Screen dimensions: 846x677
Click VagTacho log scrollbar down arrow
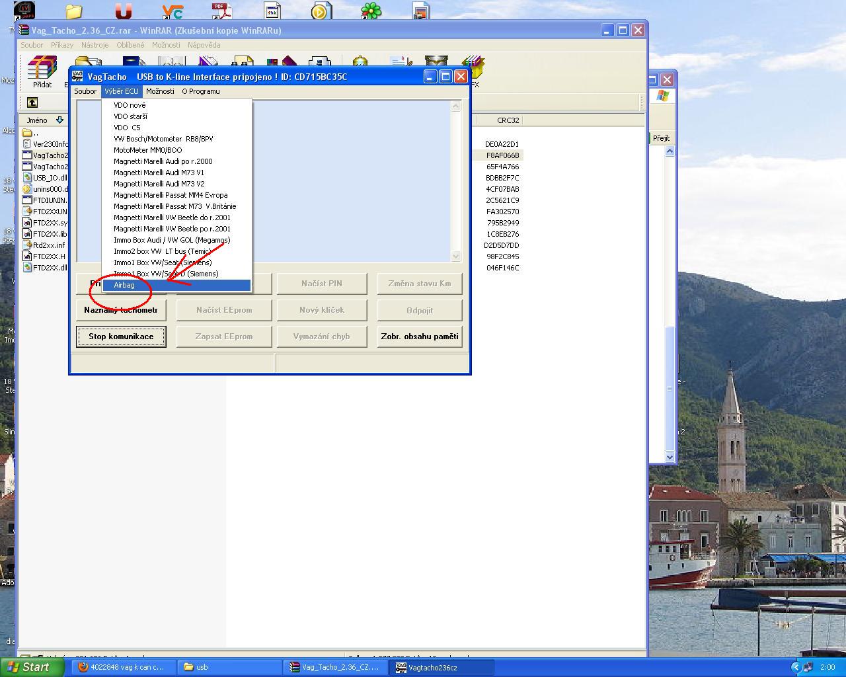click(x=455, y=256)
